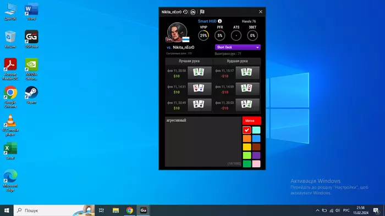Open Steam desktop shortcut

tap(31, 95)
